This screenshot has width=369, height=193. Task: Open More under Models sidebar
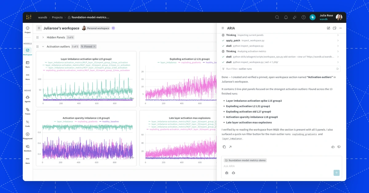pos(28,77)
